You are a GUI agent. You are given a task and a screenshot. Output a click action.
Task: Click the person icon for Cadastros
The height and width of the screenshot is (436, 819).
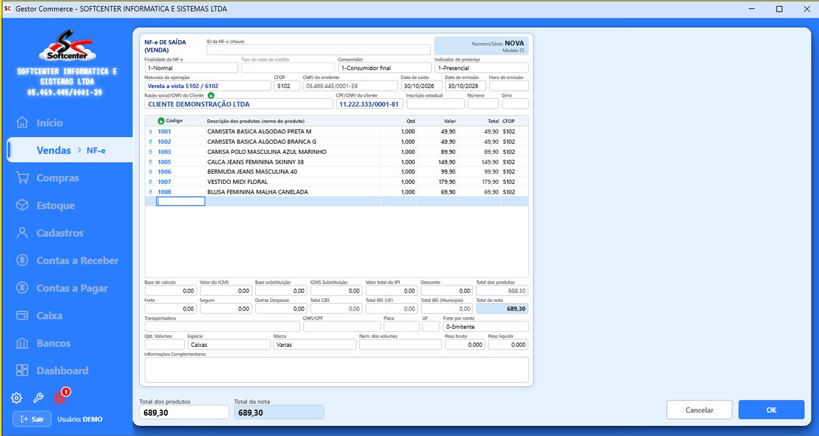(23, 233)
